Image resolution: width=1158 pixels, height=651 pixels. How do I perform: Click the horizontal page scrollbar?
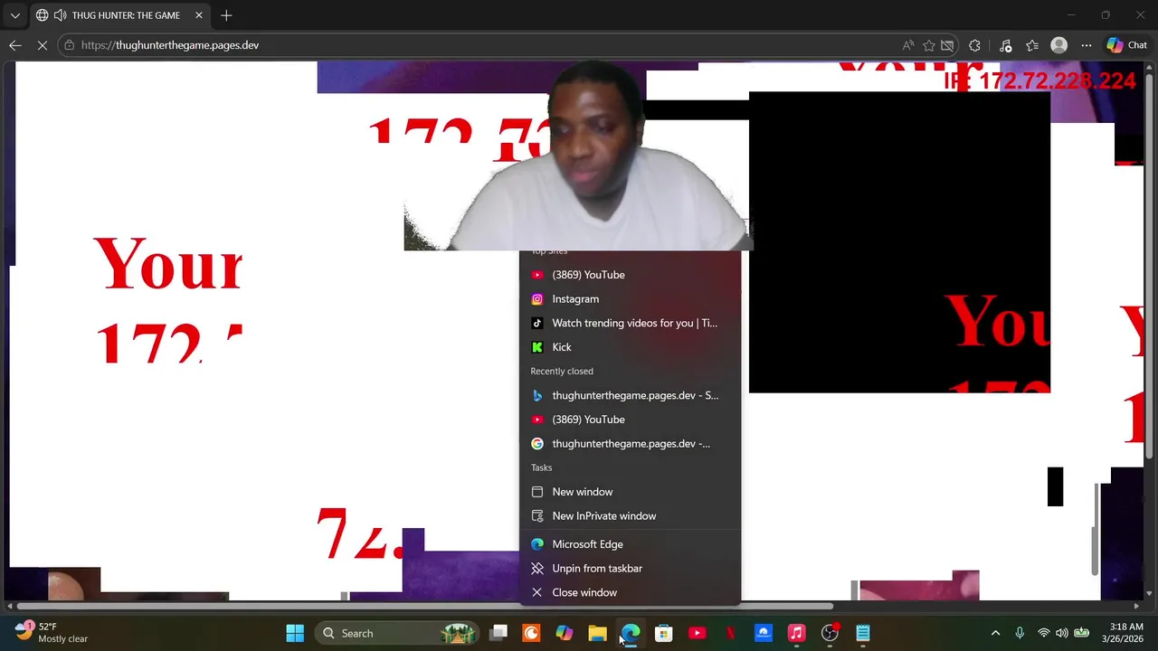pos(423,606)
